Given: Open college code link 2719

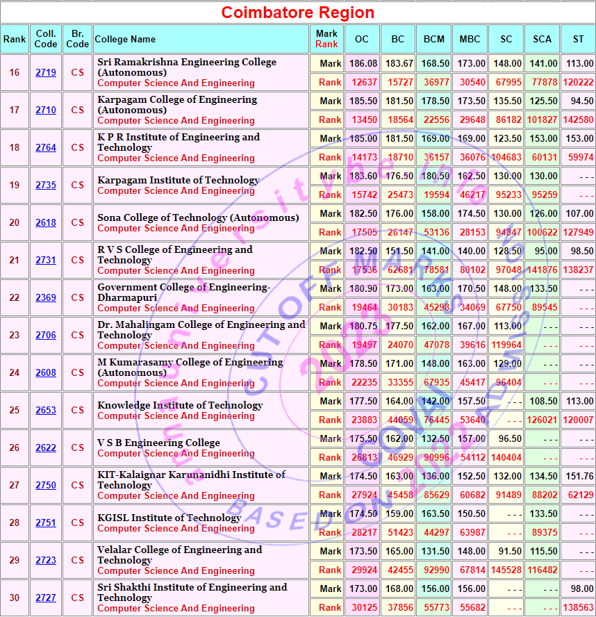Looking at the screenshot, I should click(46, 73).
